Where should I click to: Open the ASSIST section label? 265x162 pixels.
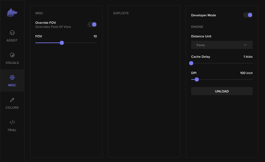tap(12, 40)
